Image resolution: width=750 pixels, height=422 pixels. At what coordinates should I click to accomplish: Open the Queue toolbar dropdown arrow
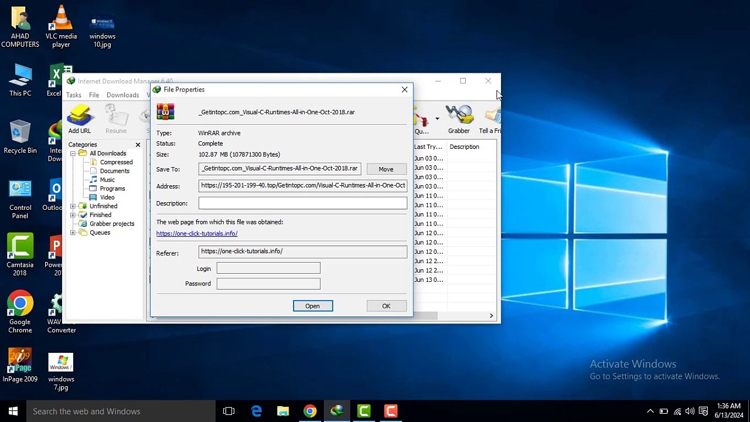tap(437, 119)
